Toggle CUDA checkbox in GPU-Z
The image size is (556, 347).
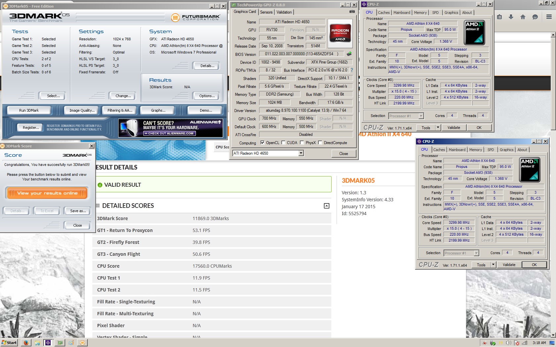283,143
